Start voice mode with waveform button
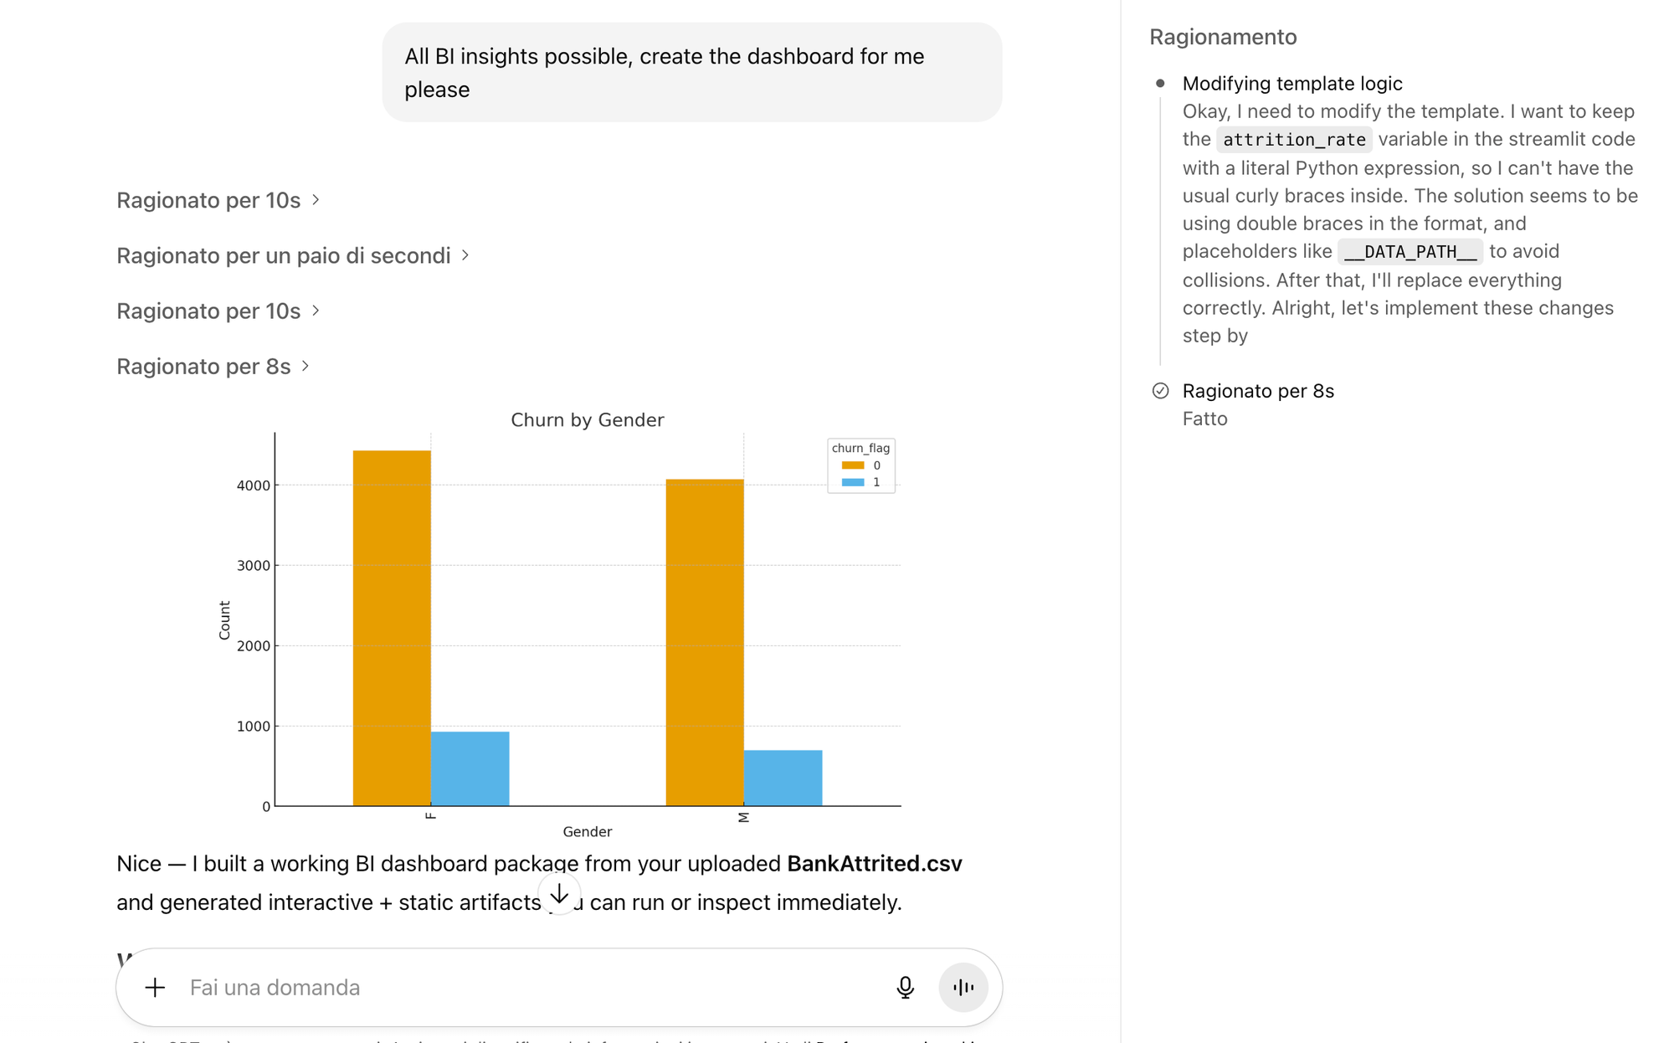The height and width of the screenshot is (1043, 1674). [963, 988]
